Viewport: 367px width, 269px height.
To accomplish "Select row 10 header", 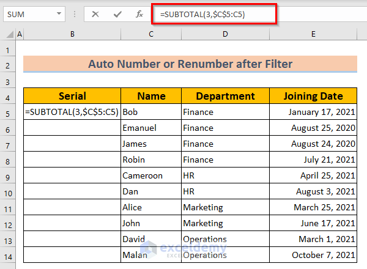I will pyautogui.click(x=8, y=192).
